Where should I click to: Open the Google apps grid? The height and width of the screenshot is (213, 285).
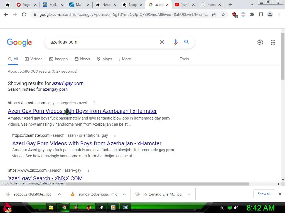coord(273,42)
